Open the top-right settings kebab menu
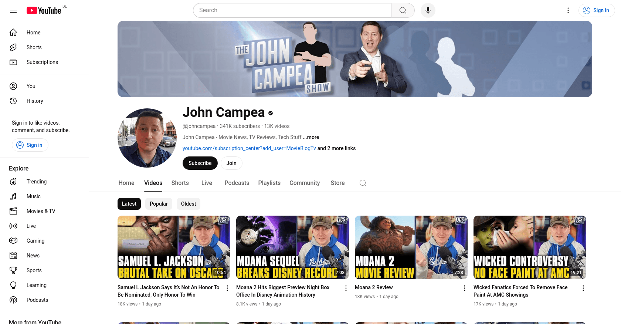This screenshot has width=621, height=324. click(568, 10)
